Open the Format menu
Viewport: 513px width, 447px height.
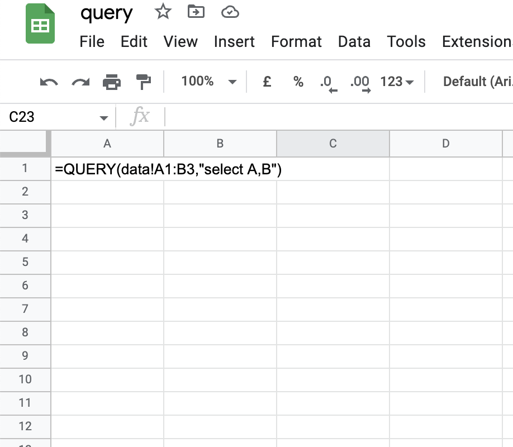[296, 41]
